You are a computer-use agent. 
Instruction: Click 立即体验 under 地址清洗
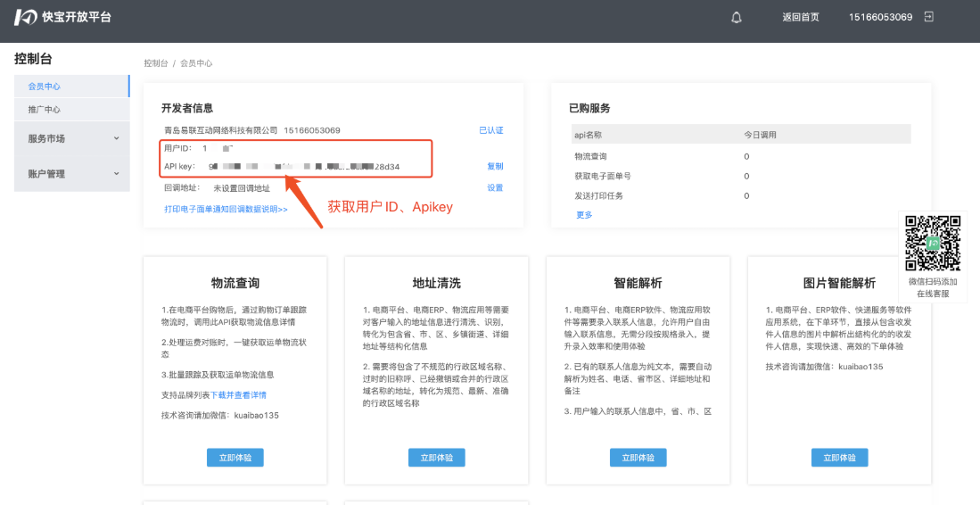pos(437,458)
